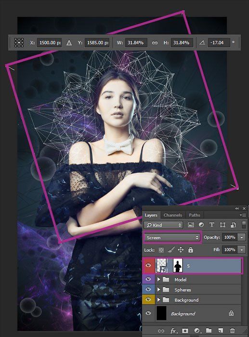Screen dimensions: 249x337
Task: Open the Opacity slider dropdown arrow
Action: pos(242,237)
